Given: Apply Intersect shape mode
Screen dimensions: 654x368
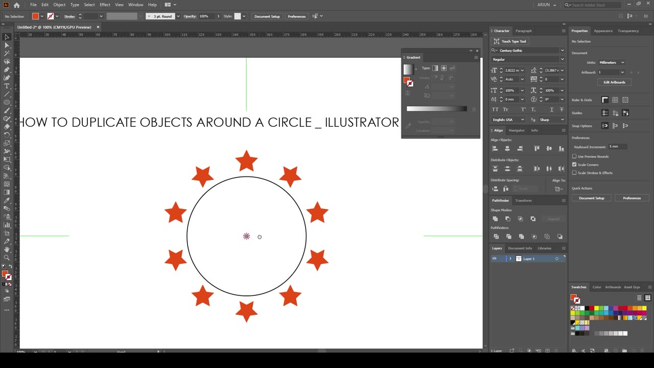Looking at the screenshot, I should coord(520,219).
